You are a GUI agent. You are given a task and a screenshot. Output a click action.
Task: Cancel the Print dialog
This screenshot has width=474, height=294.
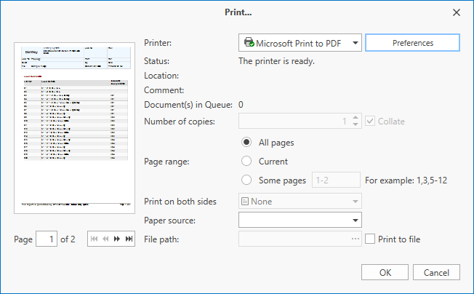[x=436, y=272]
